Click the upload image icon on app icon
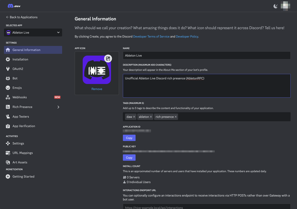The height and width of the screenshot is (209, 297). [x=108, y=59]
